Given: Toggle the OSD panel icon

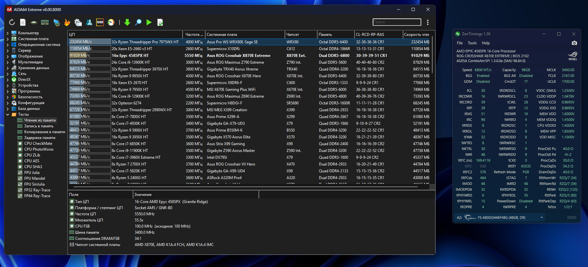Looking at the screenshot, I should tap(100, 22).
